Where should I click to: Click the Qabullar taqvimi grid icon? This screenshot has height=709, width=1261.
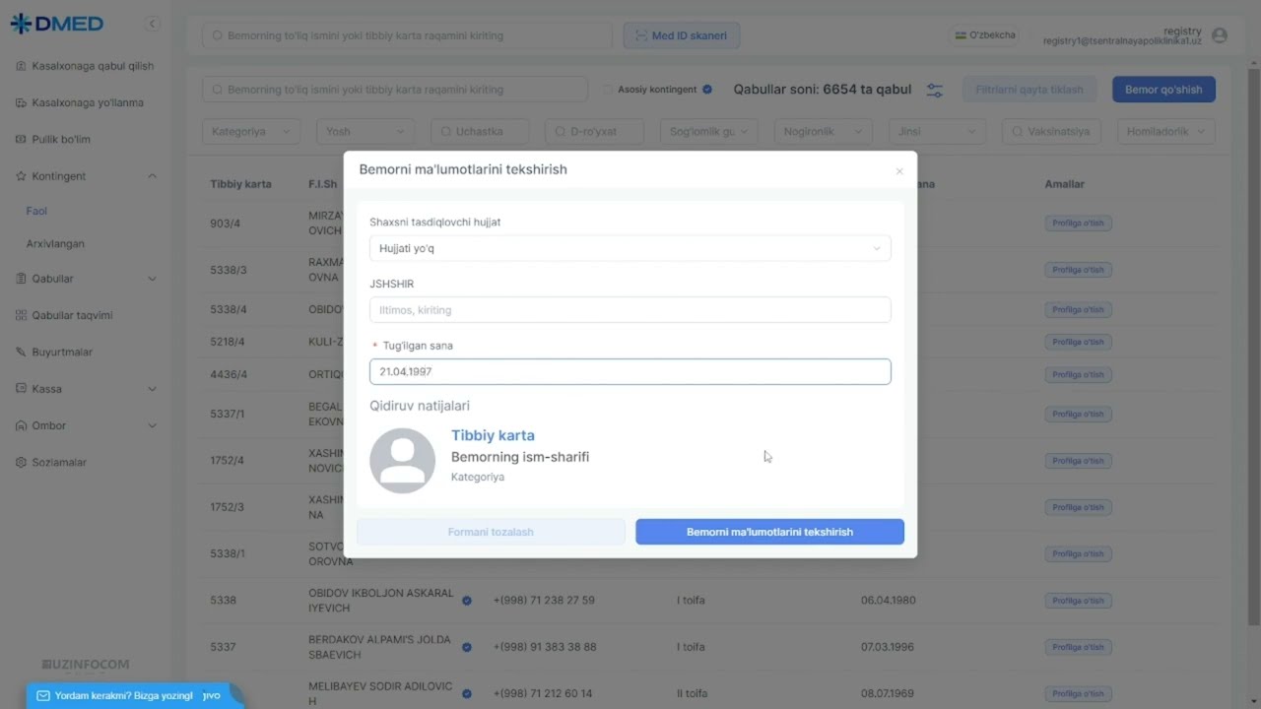point(22,315)
